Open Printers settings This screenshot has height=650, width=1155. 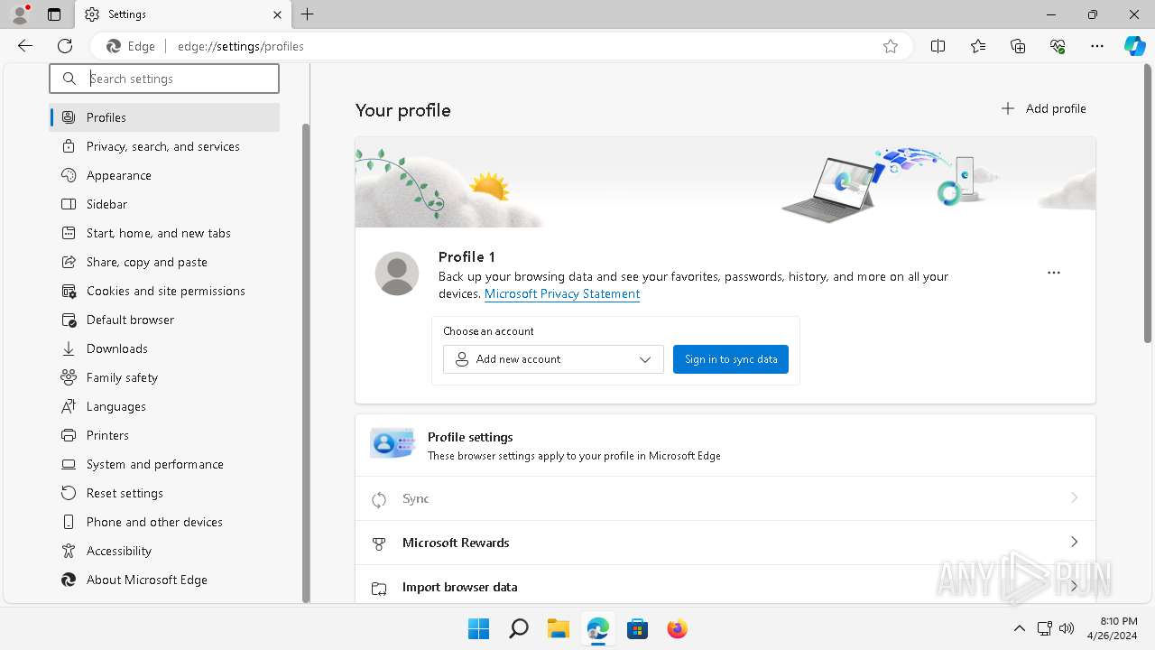164,435
